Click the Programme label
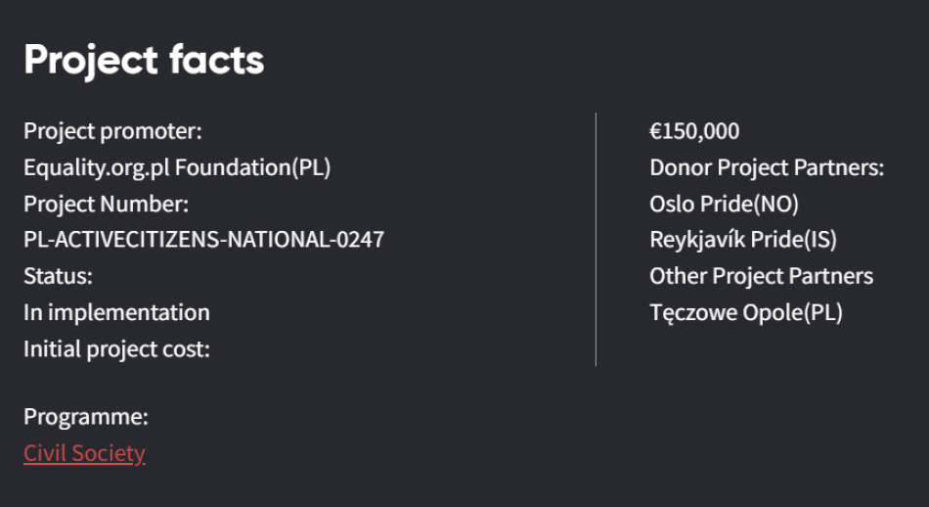Image resolution: width=929 pixels, height=507 pixels. (86, 417)
